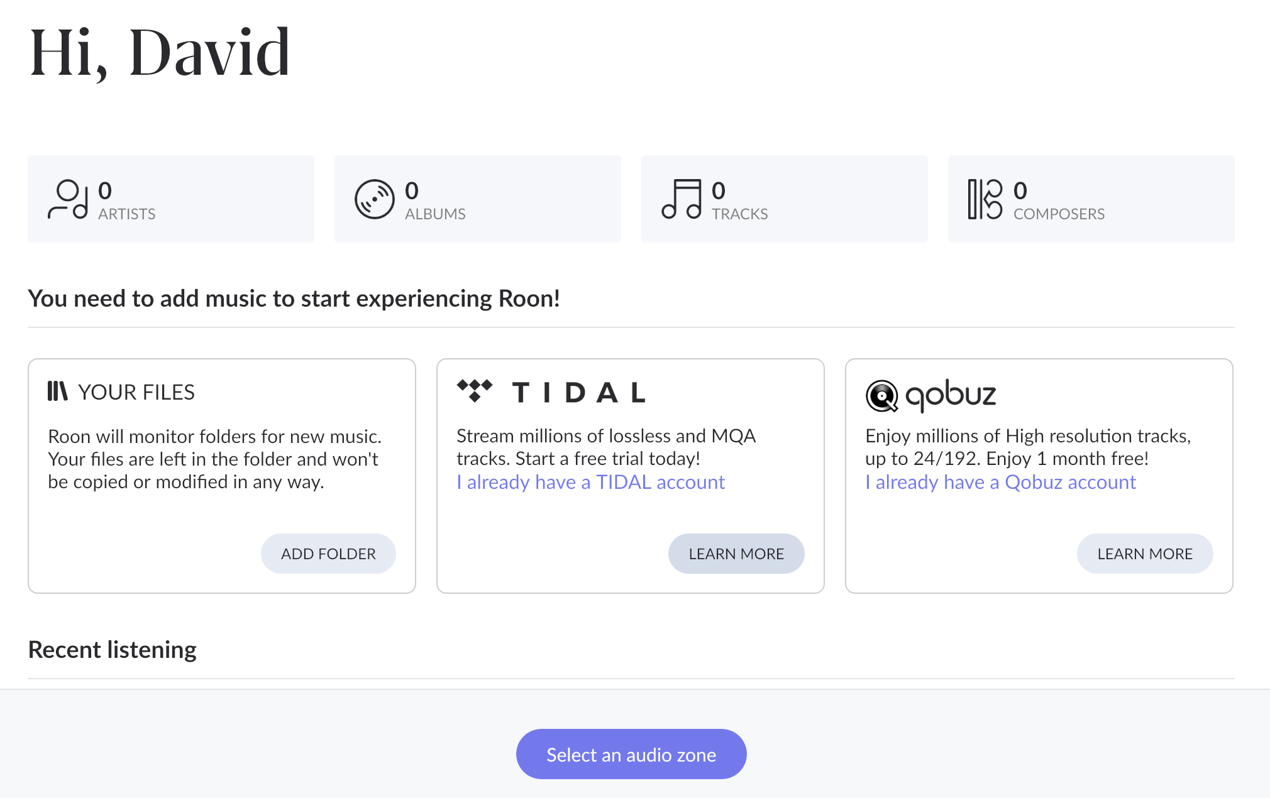This screenshot has width=1270, height=798.
Task: Click the Recent listening heading
Action: tap(113, 650)
